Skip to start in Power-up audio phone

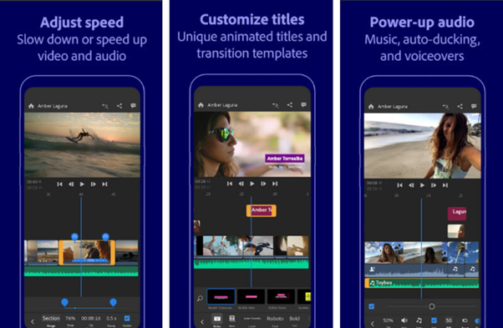pos(399,185)
